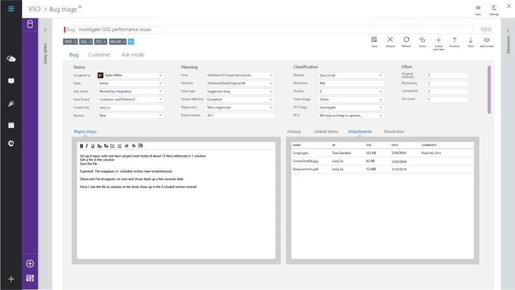Select the database icon in purple panel

[x=30, y=24]
